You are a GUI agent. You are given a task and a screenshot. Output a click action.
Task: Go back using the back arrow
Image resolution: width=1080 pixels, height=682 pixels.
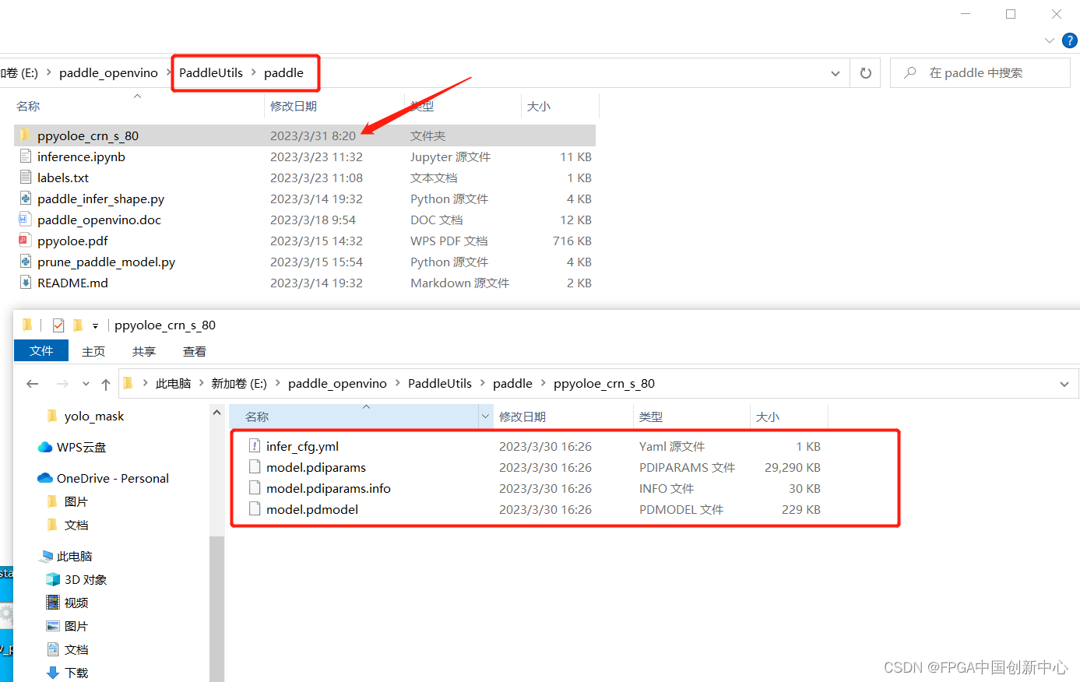click(32, 383)
